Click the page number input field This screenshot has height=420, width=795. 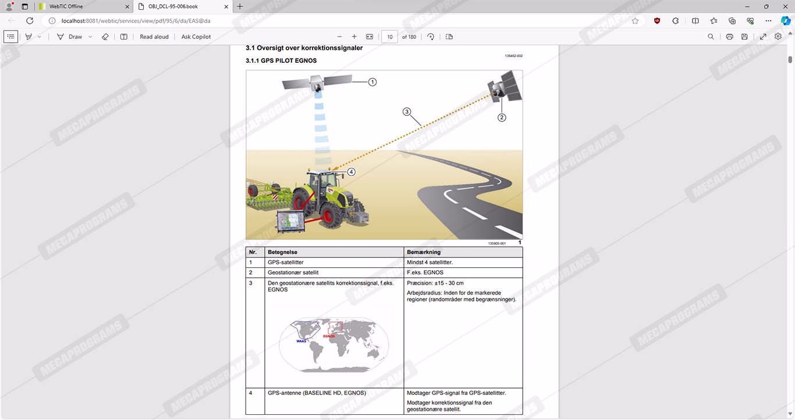coord(389,37)
